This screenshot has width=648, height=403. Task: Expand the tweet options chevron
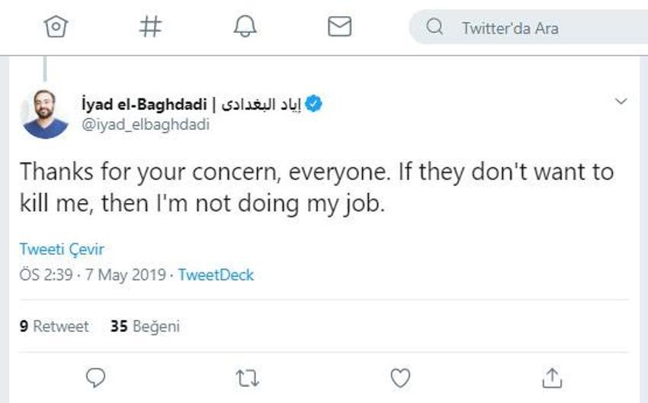[x=621, y=101]
